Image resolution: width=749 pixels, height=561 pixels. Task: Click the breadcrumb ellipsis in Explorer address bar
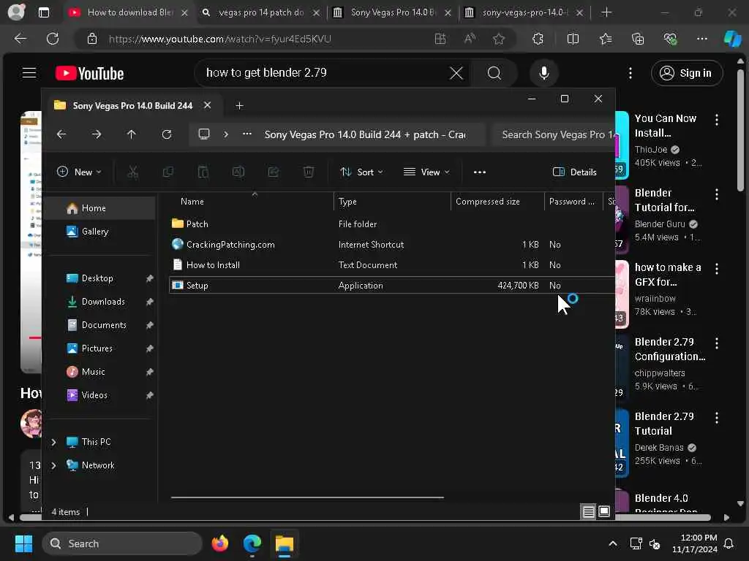(246, 134)
